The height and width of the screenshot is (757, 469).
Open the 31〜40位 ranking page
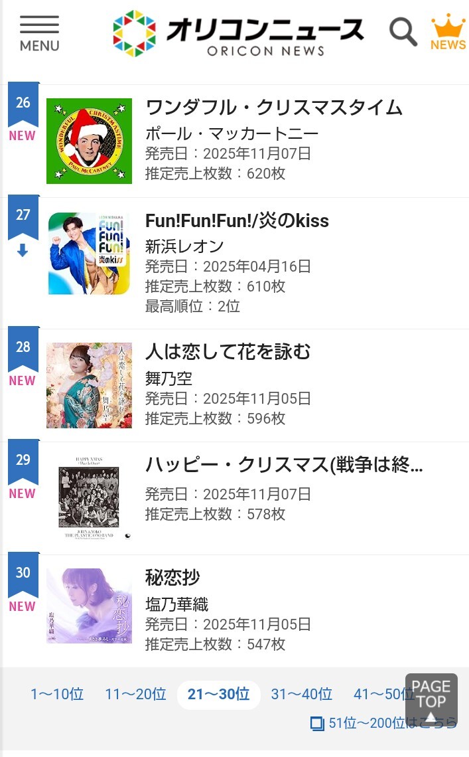pos(301,694)
